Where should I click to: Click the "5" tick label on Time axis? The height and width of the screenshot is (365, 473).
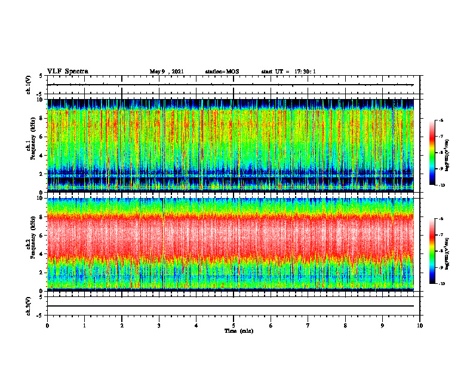point(234,326)
